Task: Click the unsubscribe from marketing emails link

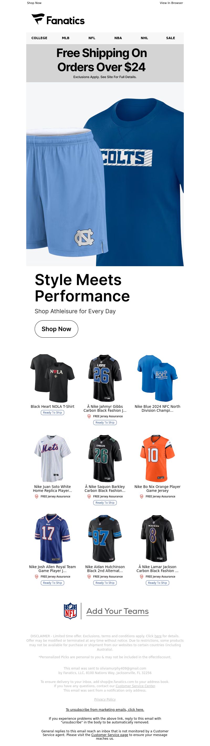Action: click(x=105, y=709)
